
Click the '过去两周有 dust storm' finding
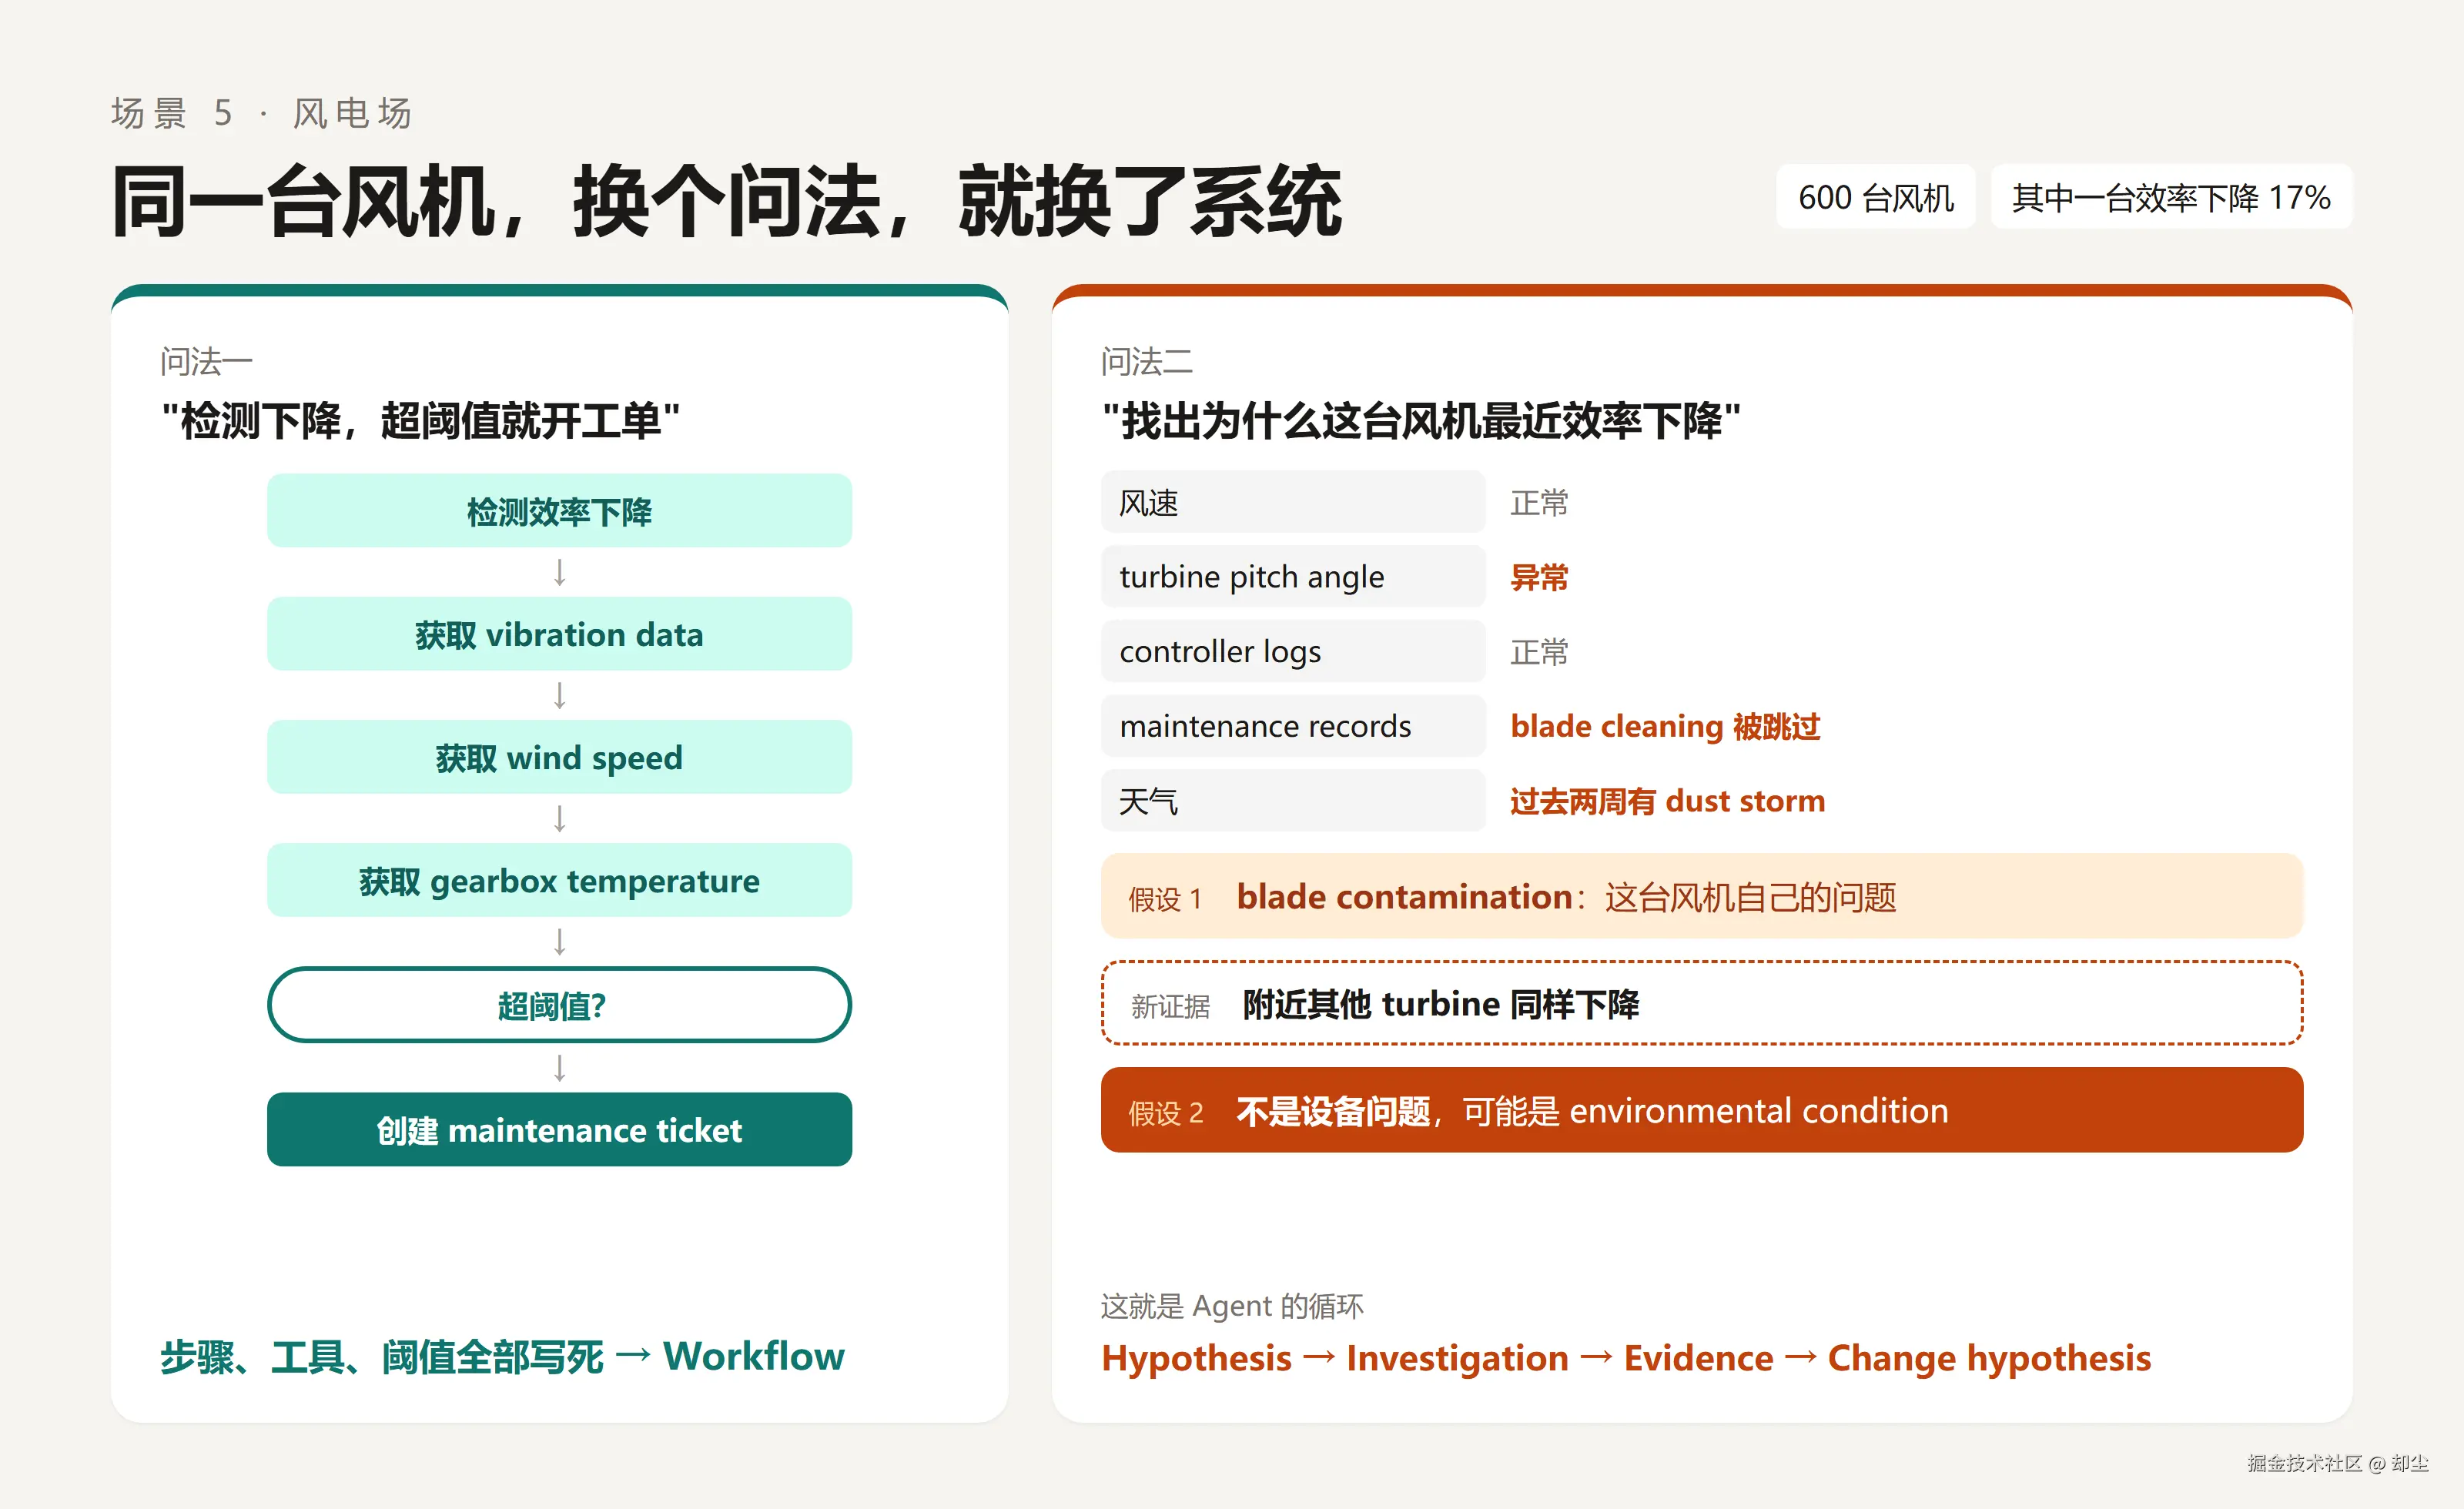pos(1667,801)
